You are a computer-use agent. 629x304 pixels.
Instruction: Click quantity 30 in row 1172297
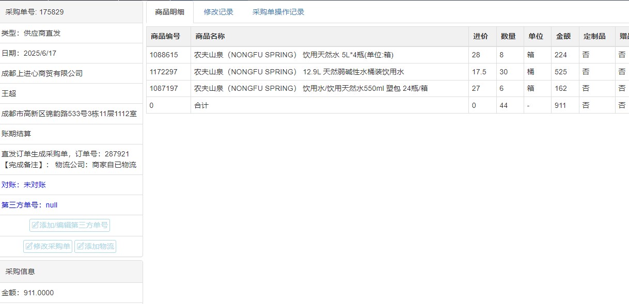[510, 72]
